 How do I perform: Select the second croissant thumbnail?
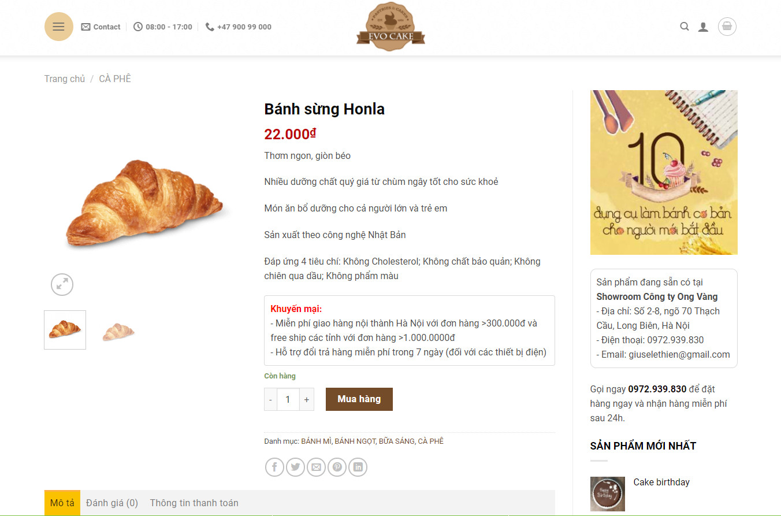(118, 331)
